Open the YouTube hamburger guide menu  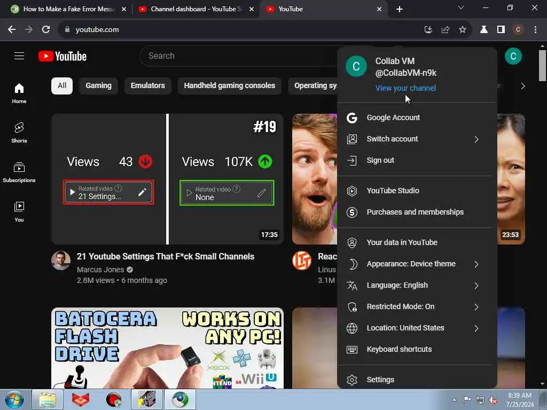(x=19, y=56)
